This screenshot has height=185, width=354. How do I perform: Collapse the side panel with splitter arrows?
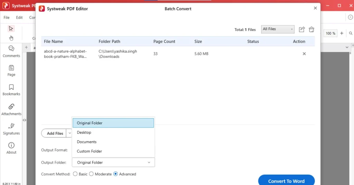pos(25,120)
